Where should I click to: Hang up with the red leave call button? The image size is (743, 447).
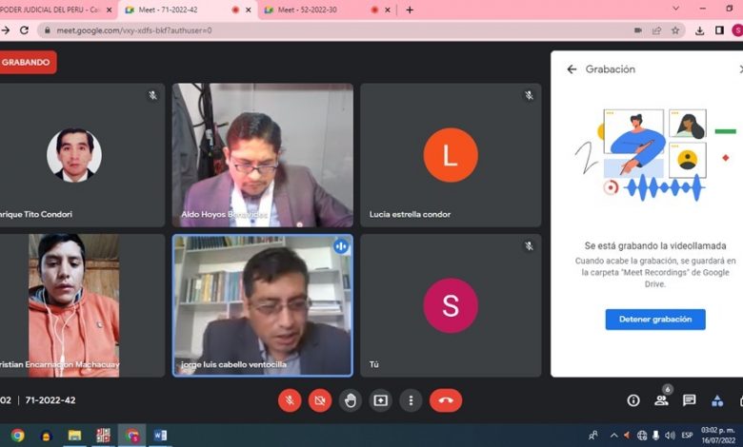tap(446, 400)
